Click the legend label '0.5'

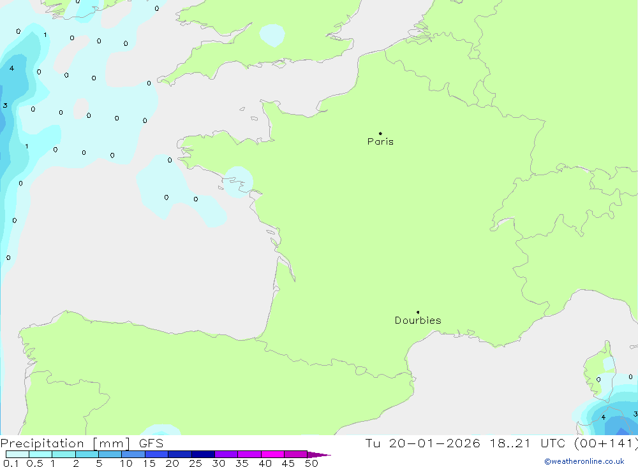(x=34, y=463)
